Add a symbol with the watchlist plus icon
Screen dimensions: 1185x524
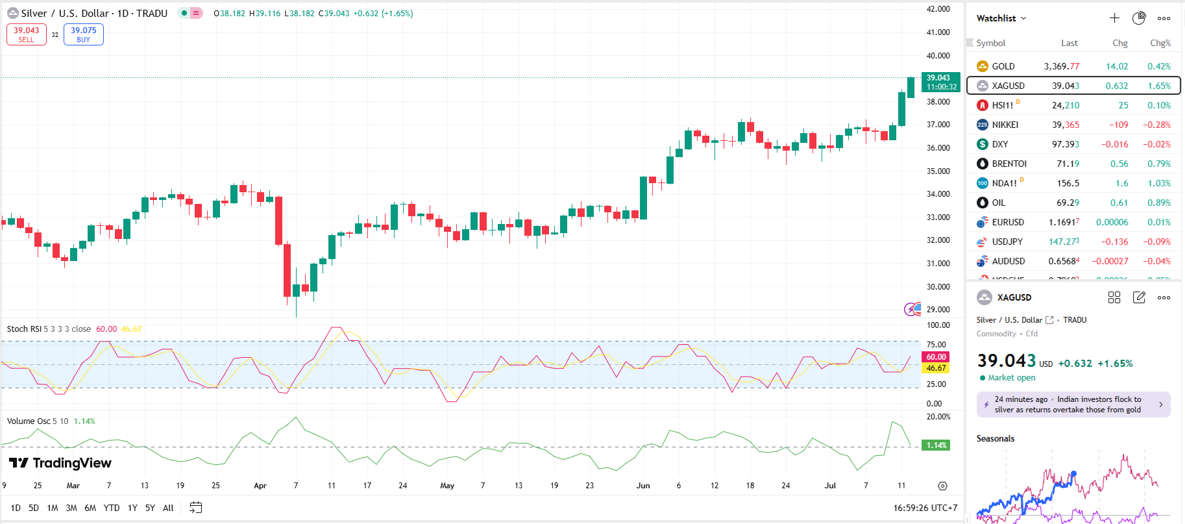pos(1114,18)
